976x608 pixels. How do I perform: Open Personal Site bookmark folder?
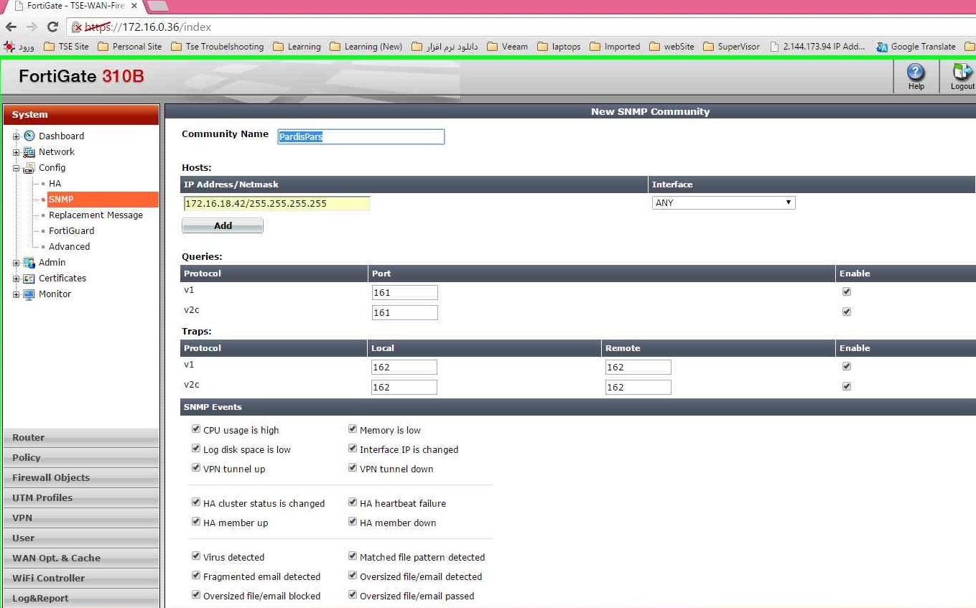pyautogui.click(x=129, y=47)
